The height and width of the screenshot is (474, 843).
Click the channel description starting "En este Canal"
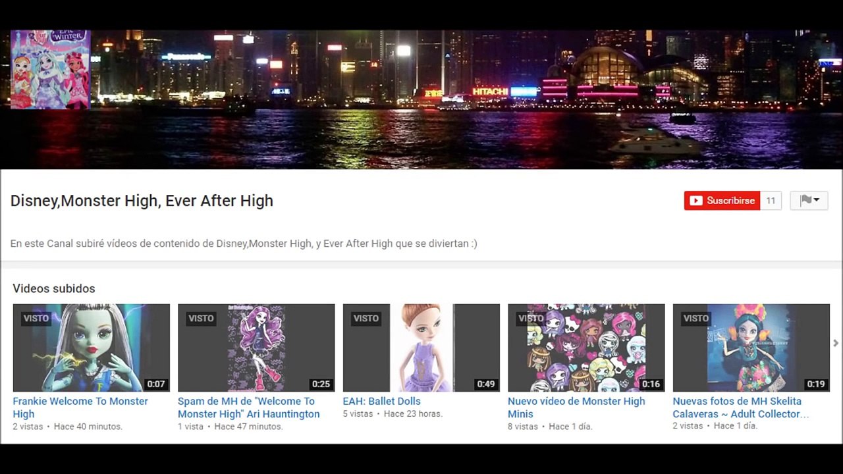(244, 244)
